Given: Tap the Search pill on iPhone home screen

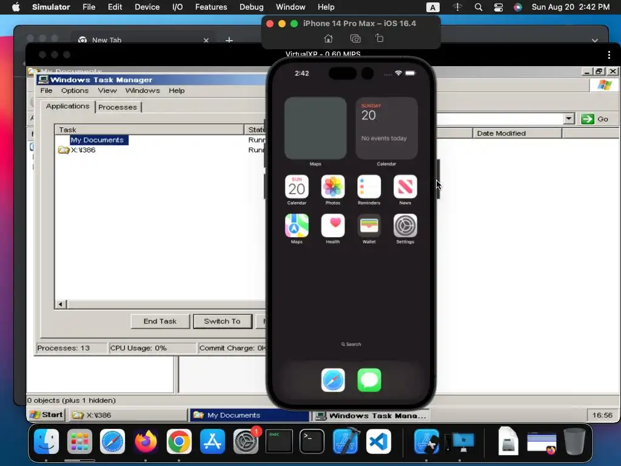Looking at the screenshot, I should coord(351,344).
